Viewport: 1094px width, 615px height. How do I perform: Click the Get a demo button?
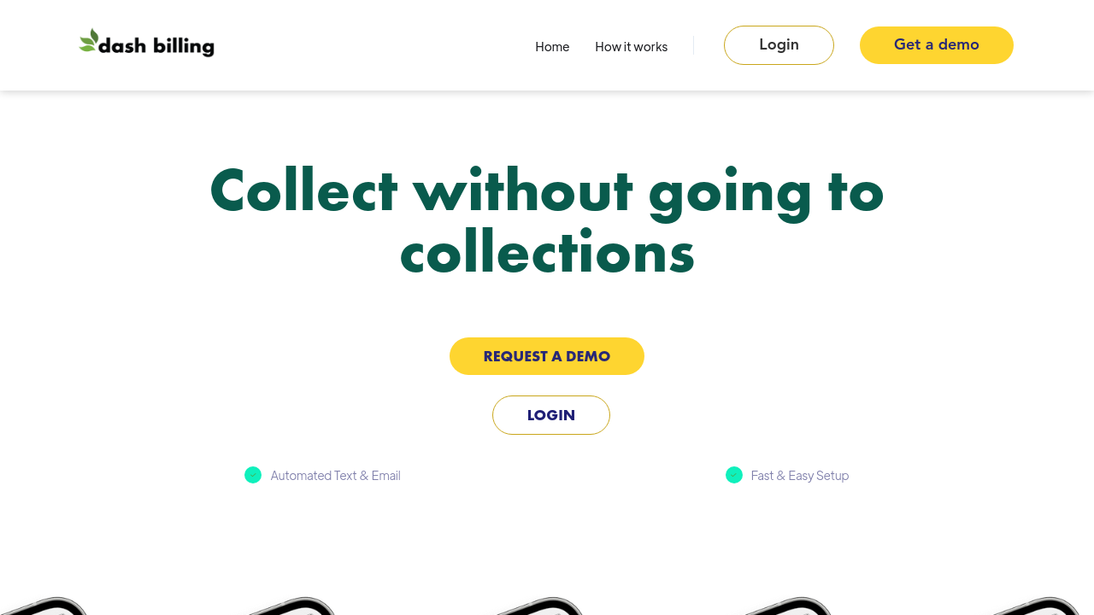click(937, 45)
